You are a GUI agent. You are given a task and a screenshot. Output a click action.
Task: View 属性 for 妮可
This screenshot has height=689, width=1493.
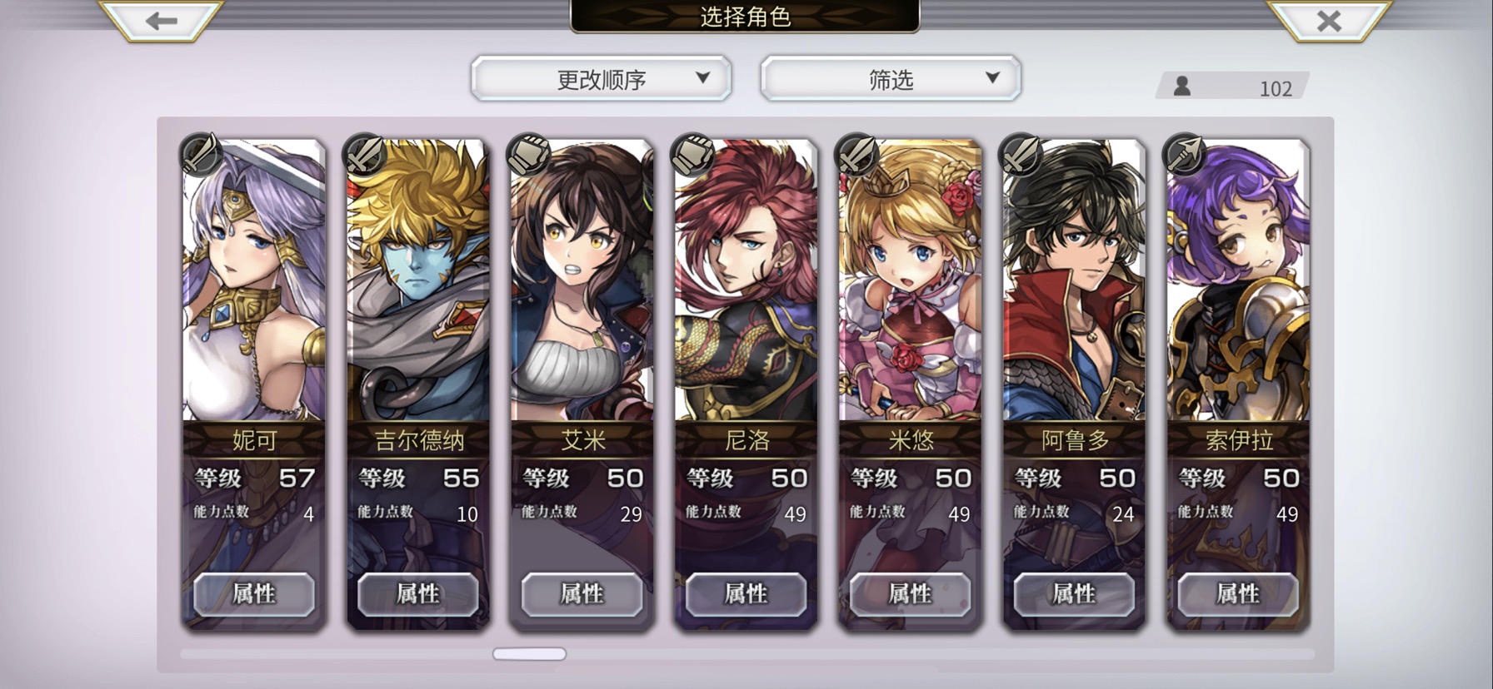tap(254, 594)
